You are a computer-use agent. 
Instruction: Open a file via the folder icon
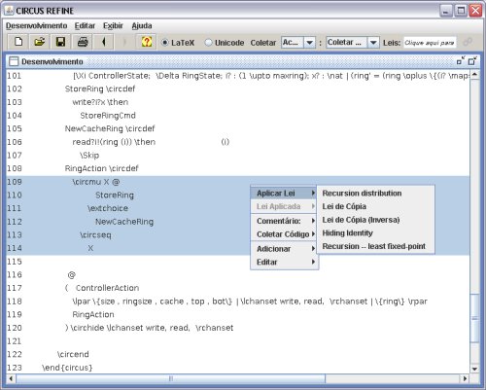coord(40,42)
